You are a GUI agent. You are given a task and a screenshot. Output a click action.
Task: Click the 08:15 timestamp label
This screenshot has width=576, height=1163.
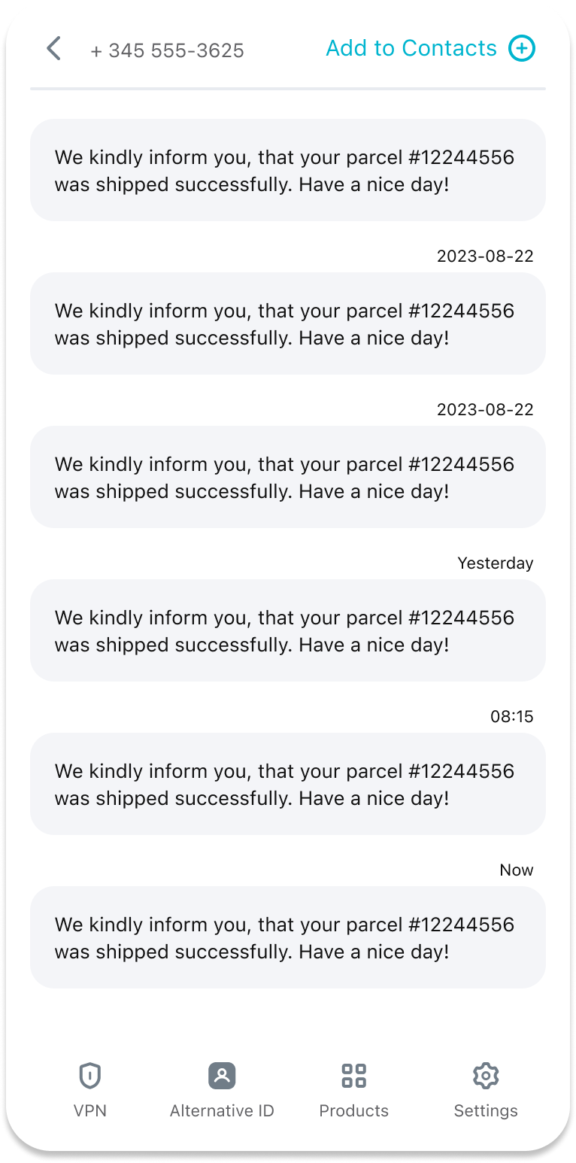(511, 717)
